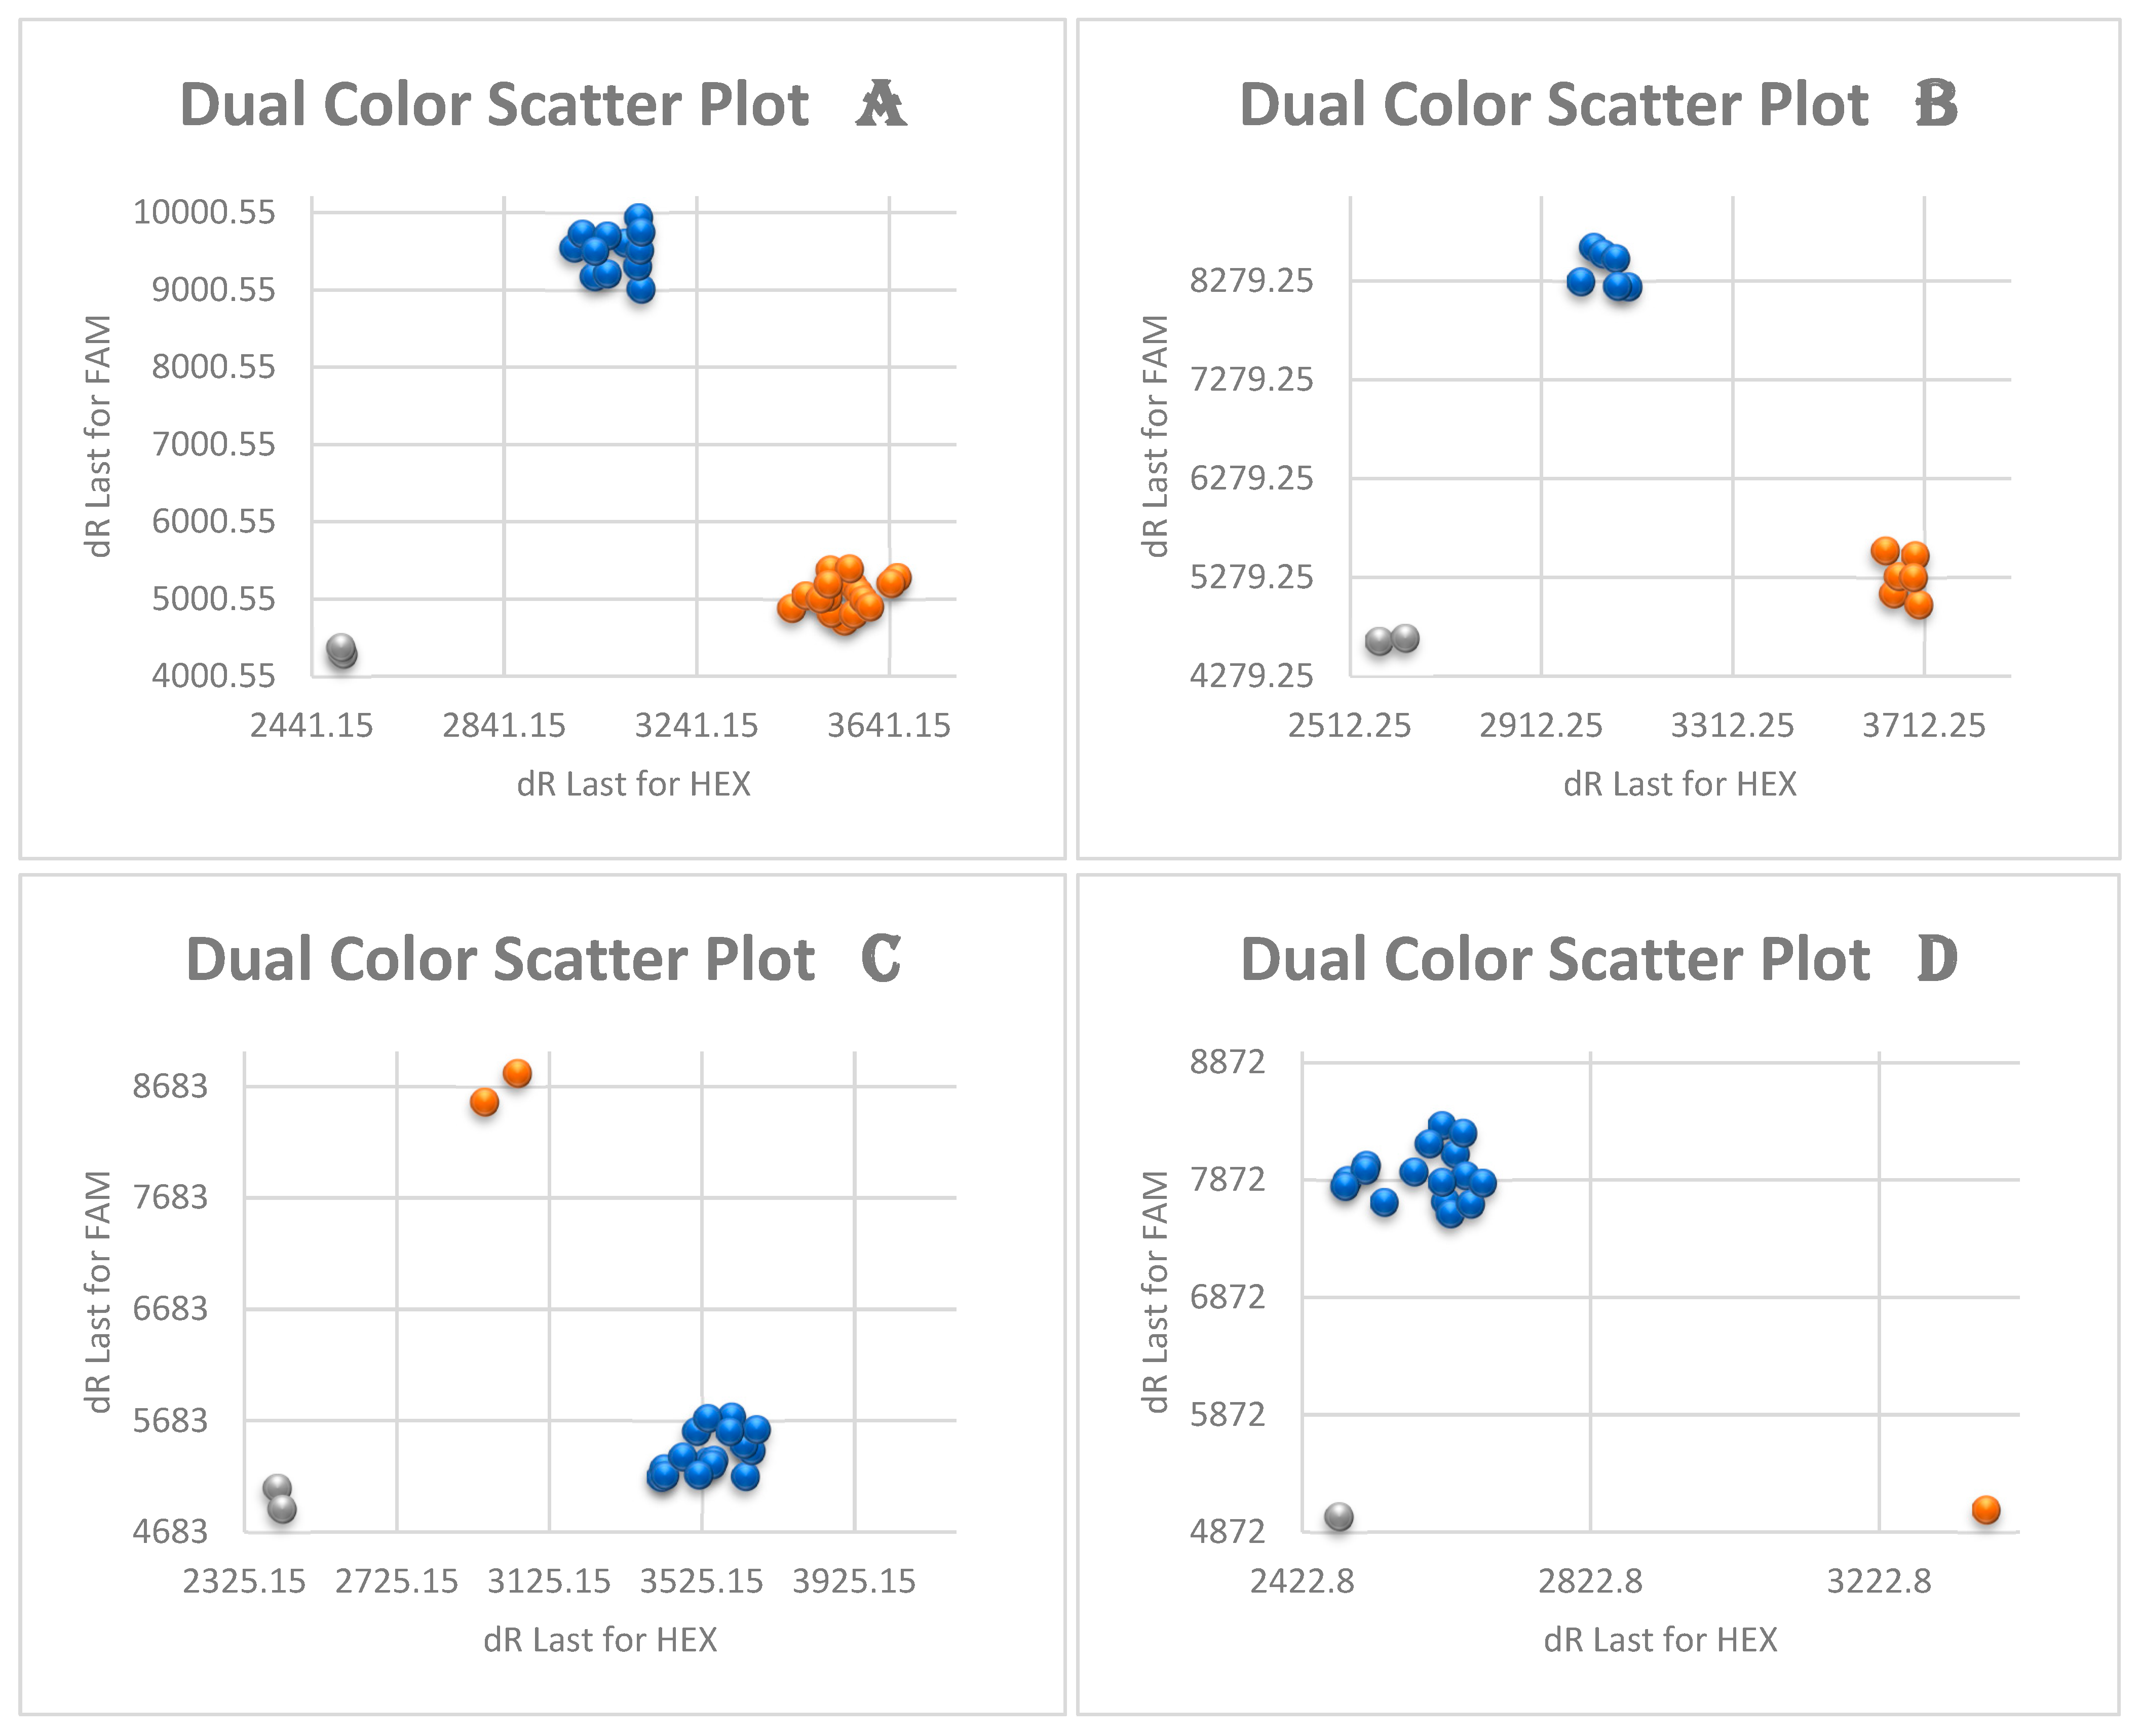The height and width of the screenshot is (1736, 2139).
Task: Click the 8683 y-axis label in plot C
Action: pos(171,1086)
